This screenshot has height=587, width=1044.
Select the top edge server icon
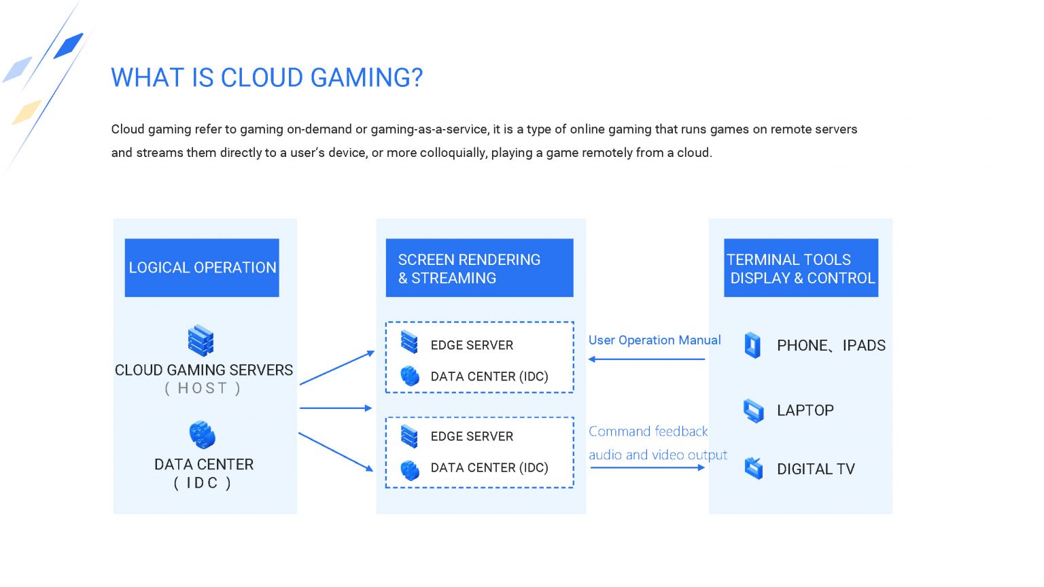coord(409,343)
